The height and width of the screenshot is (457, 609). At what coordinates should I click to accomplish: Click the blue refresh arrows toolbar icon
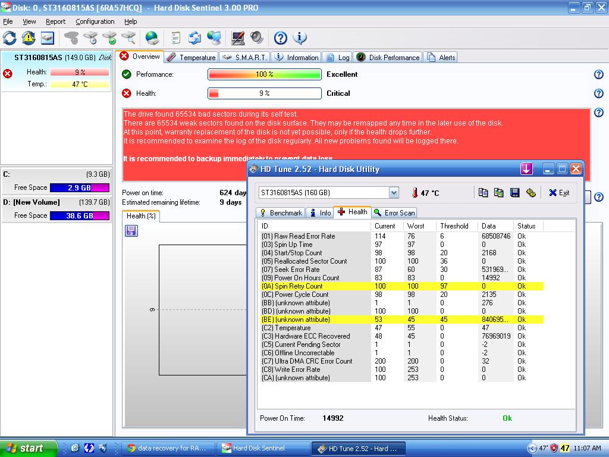click(10, 38)
